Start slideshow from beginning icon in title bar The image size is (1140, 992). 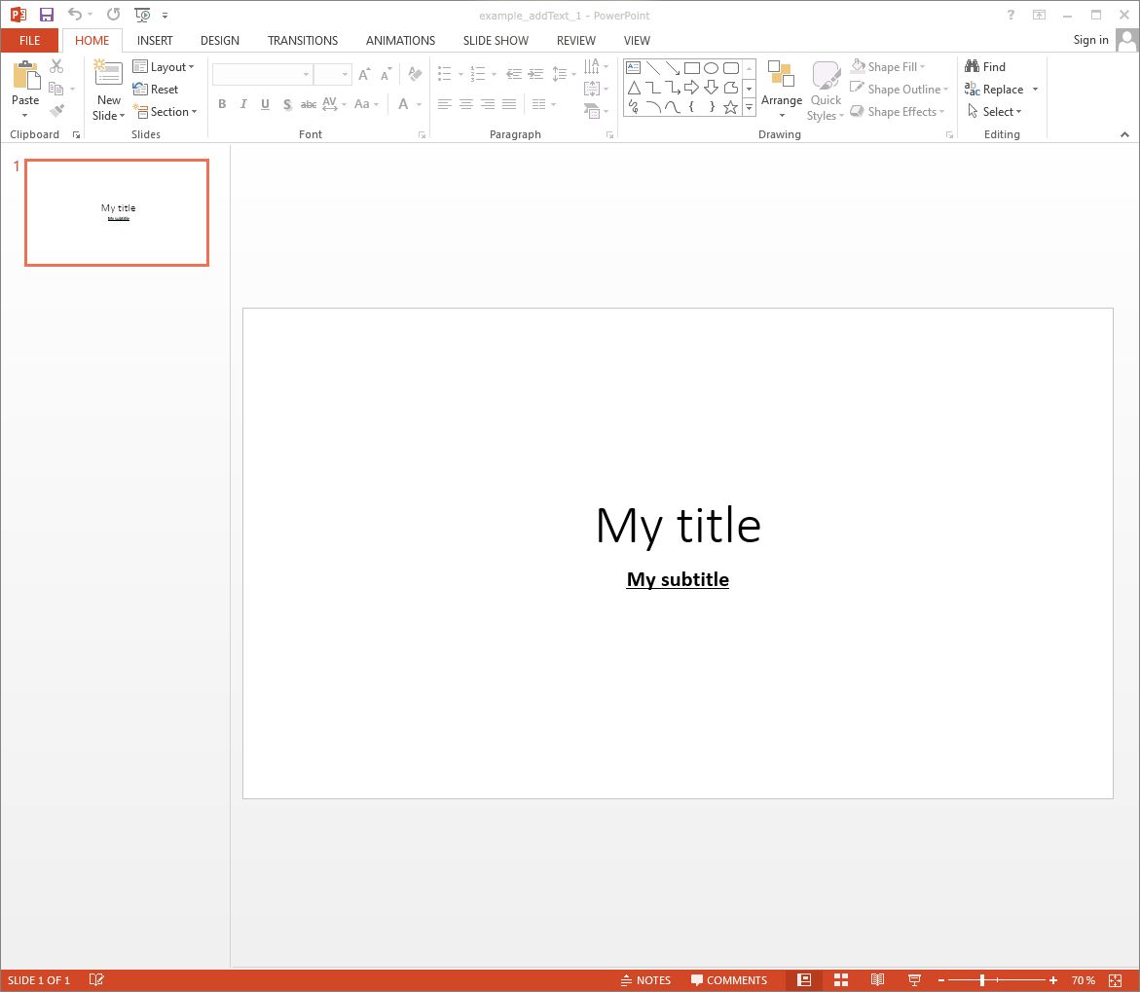[x=142, y=15]
